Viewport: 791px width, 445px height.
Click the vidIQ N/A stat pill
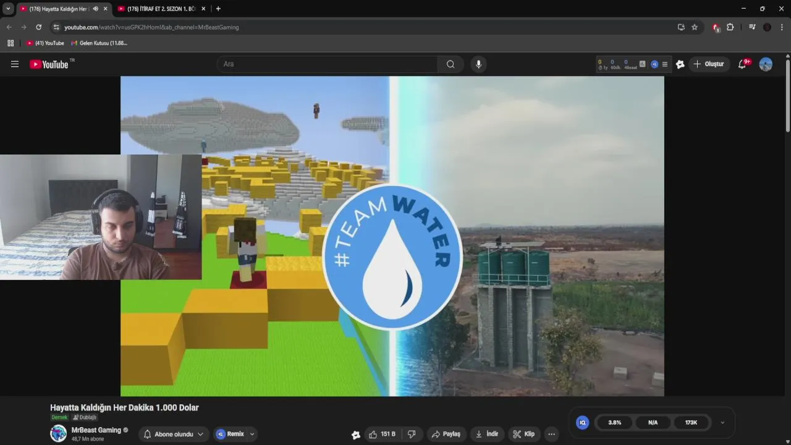[x=653, y=423]
